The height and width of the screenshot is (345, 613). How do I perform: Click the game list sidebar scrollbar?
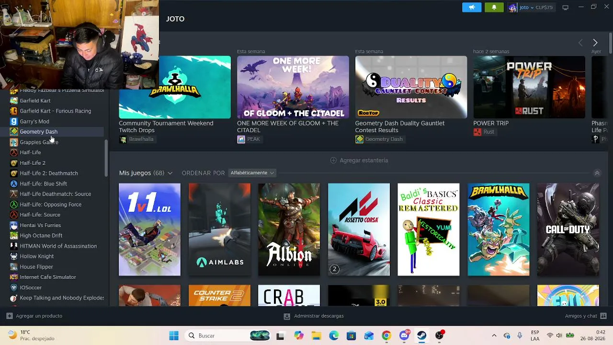point(106,158)
